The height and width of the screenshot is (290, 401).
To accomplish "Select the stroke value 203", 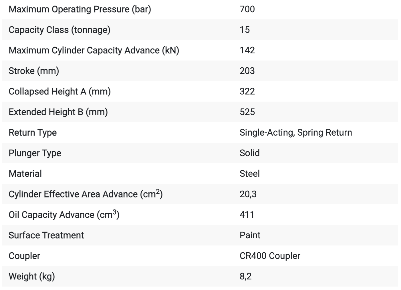I will tap(247, 71).
